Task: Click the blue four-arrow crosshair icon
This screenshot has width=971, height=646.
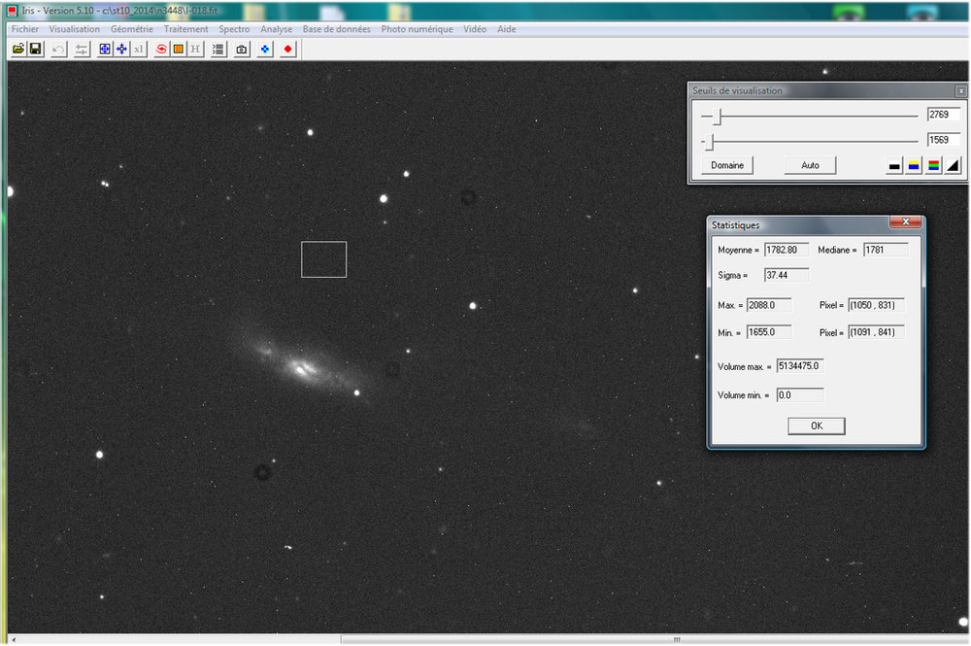Action: point(122,49)
